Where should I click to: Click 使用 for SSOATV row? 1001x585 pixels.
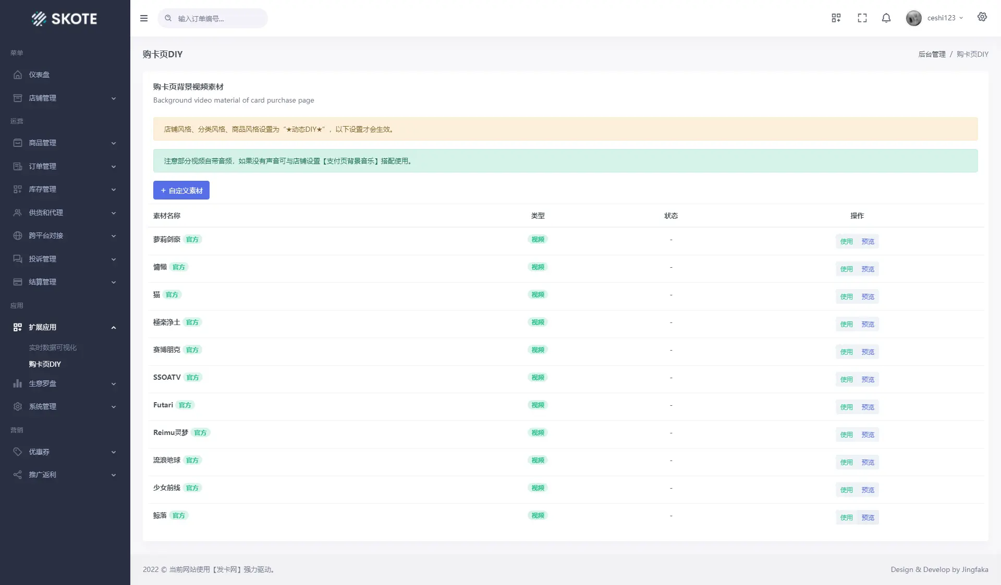point(847,379)
